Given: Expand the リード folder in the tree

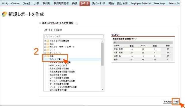Looking at the screenshot, I should point(45,50).
